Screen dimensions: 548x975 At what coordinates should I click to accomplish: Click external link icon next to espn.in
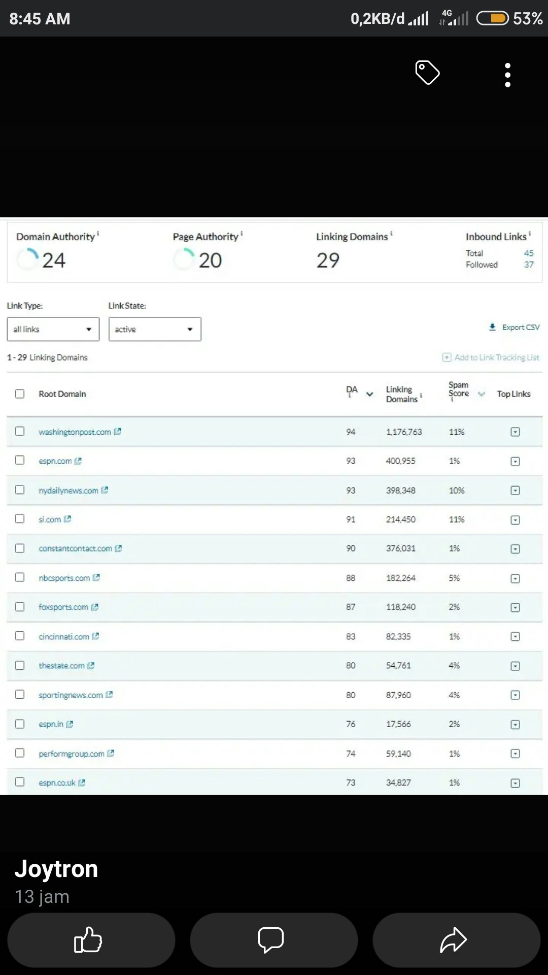click(x=70, y=724)
